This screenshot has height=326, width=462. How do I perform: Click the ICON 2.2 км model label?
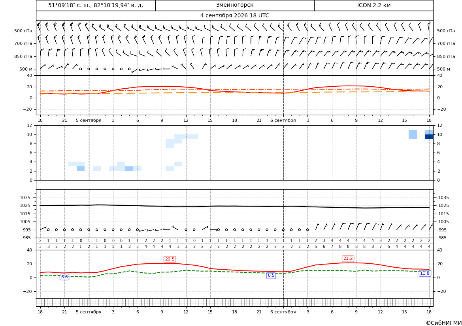tap(373, 5)
